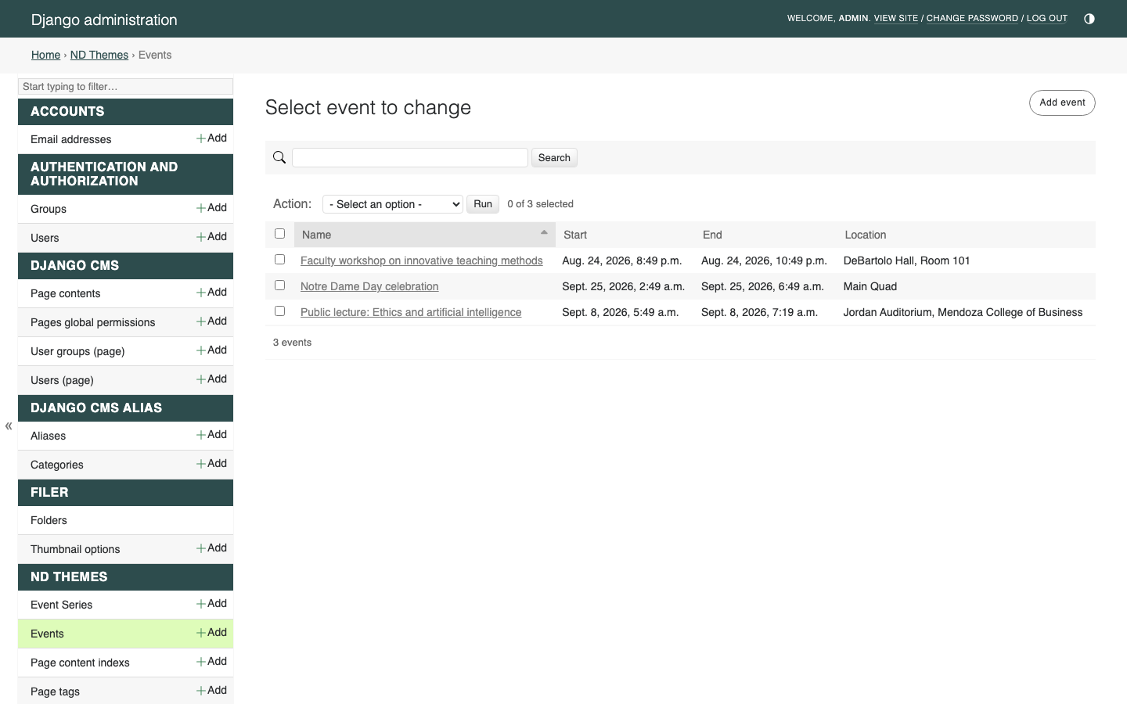Click the magnifying glass search icon
1127x704 pixels.
coord(279,157)
